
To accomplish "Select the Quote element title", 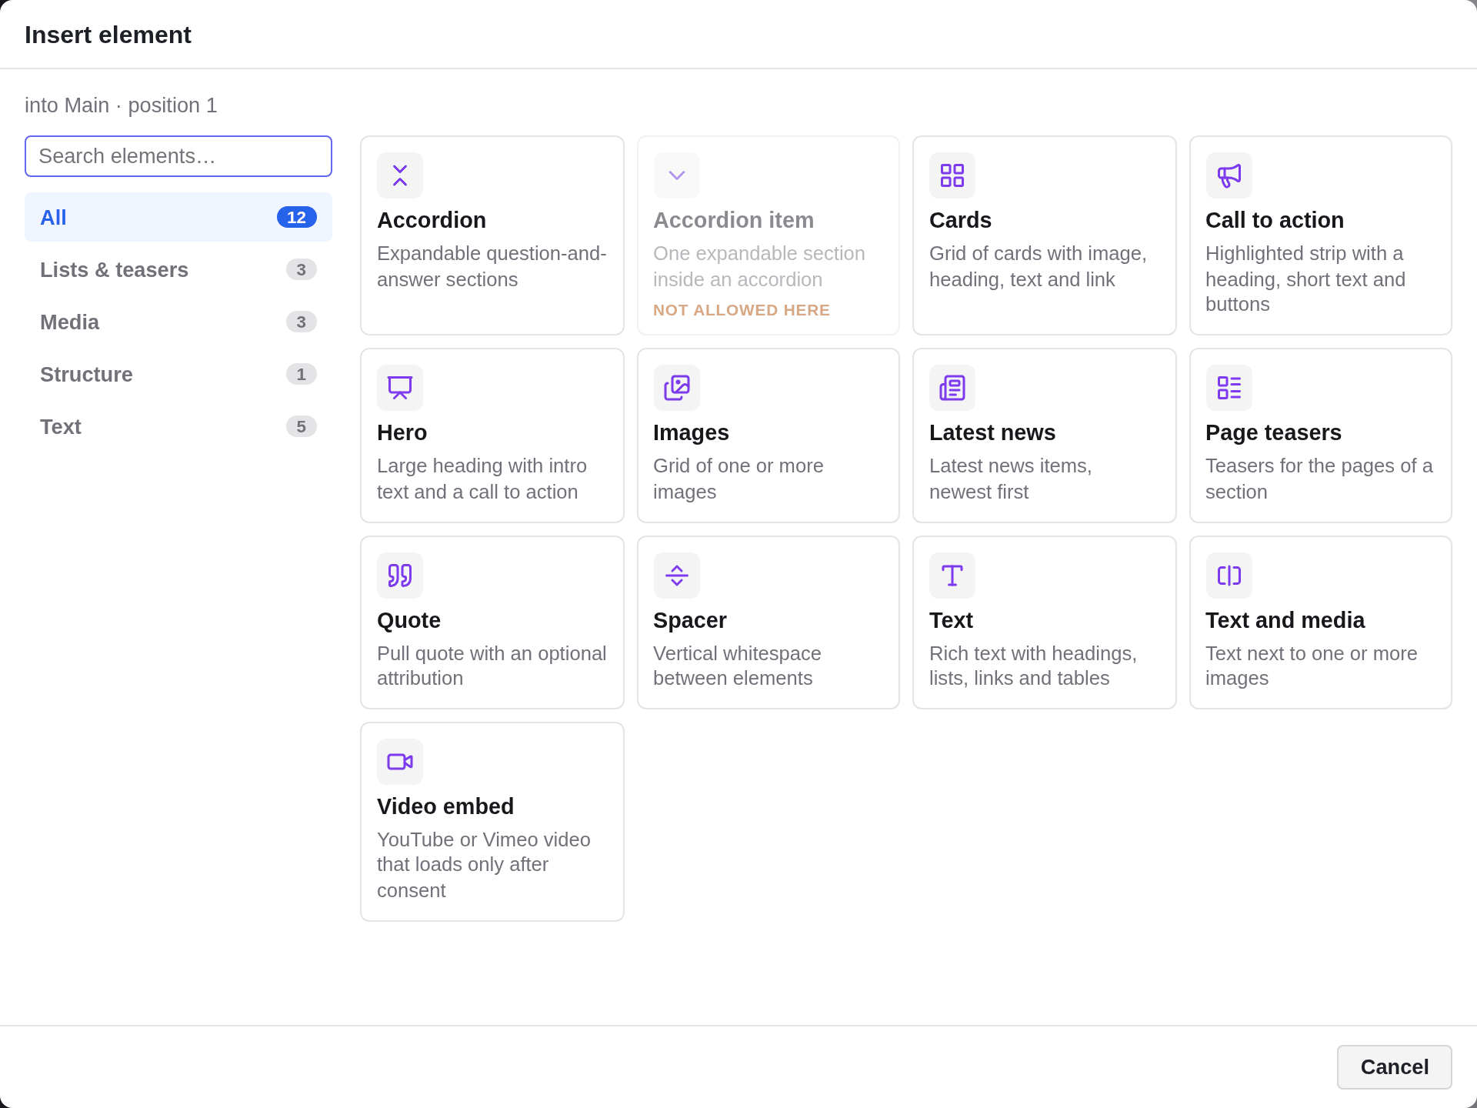I will 408,620.
